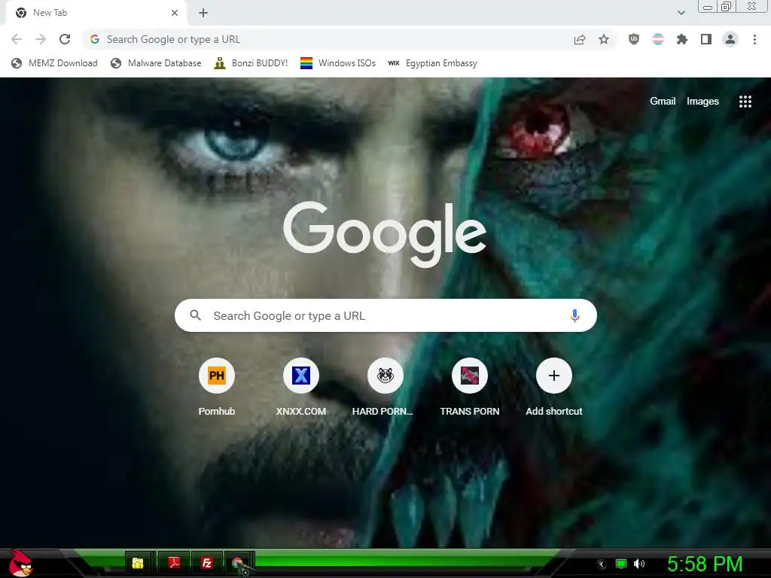Viewport: 771px width, 578px height.
Task: Show hidden tray icons arrow
Action: click(x=602, y=564)
